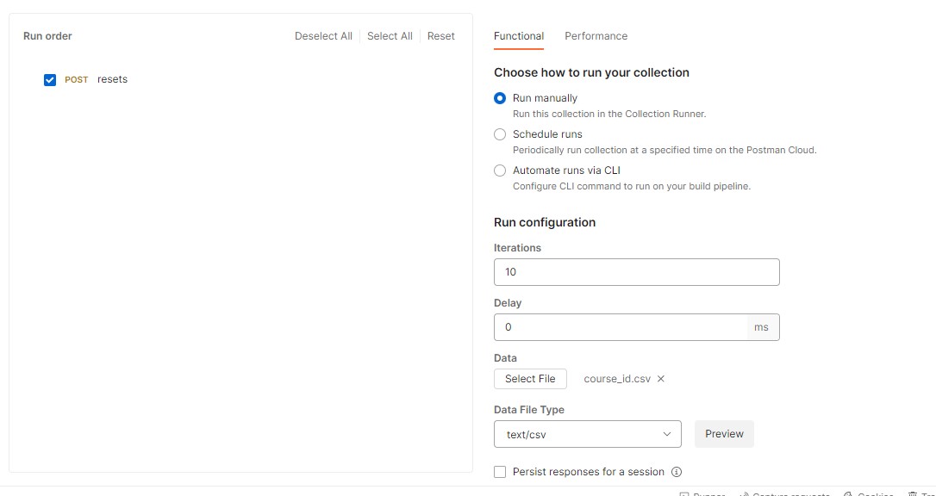The height and width of the screenshot is (496, 936).
Task: Select the Run manually option
Action: [x=500, y=98]
